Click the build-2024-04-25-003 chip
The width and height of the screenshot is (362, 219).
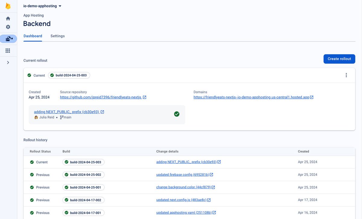69,75
